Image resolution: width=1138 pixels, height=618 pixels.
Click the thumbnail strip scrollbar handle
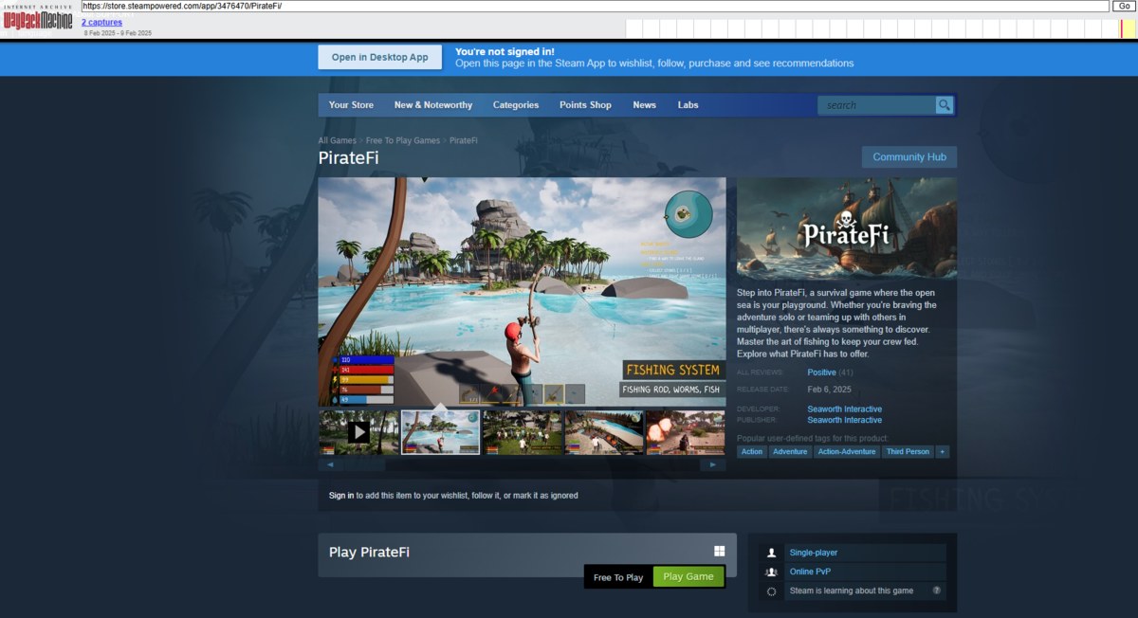click(364, 465)
